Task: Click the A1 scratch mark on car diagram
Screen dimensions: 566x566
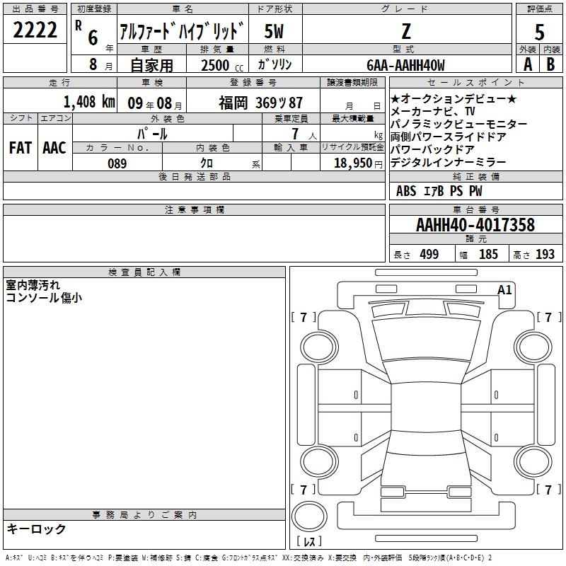Action: (504, 290)
